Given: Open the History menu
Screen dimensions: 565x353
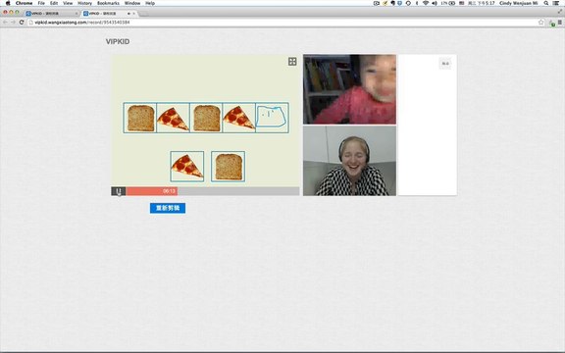Looking at the screenshot, I should pyautogui.click(x=84, y=3).
